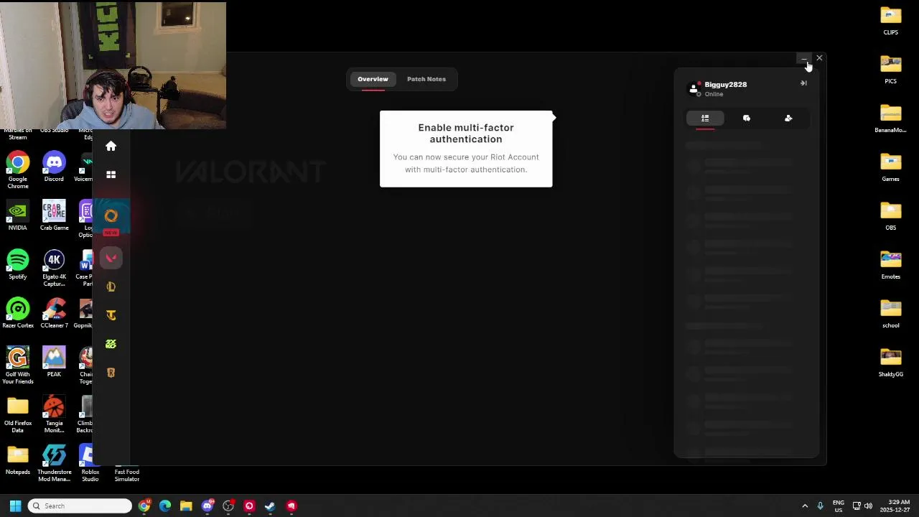Open the Elgato 4K Capture shortcut

[x=54, y=267]
